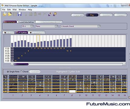Click the 'D (4)' string label
The width and height of the screenshot is (130, 109).
[x=7, y=56]
